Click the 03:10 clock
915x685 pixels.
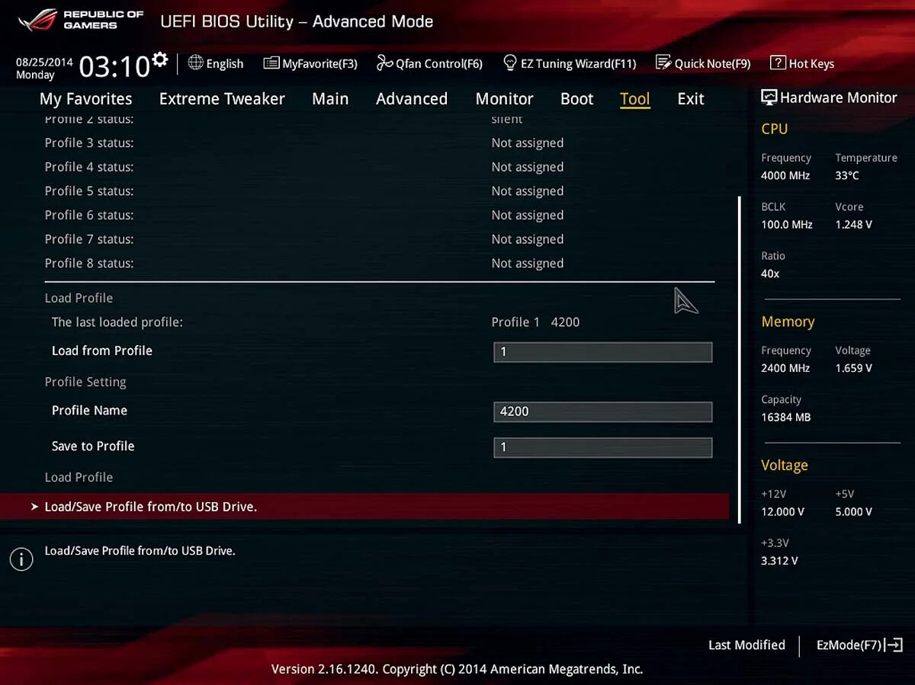114,67
